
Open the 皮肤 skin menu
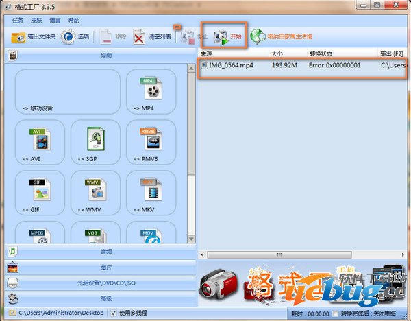[36, 21]
